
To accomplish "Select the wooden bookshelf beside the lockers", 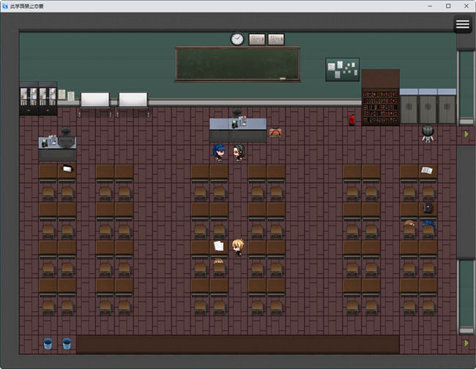I will tap(380, 97).
